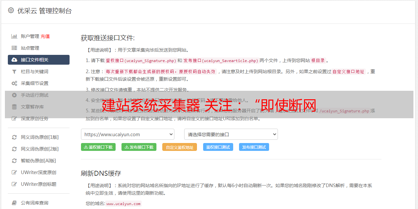Screen dimensions: 418x209
Task: Click the green 鉴权接口下载 button
Action: point(98,147)
